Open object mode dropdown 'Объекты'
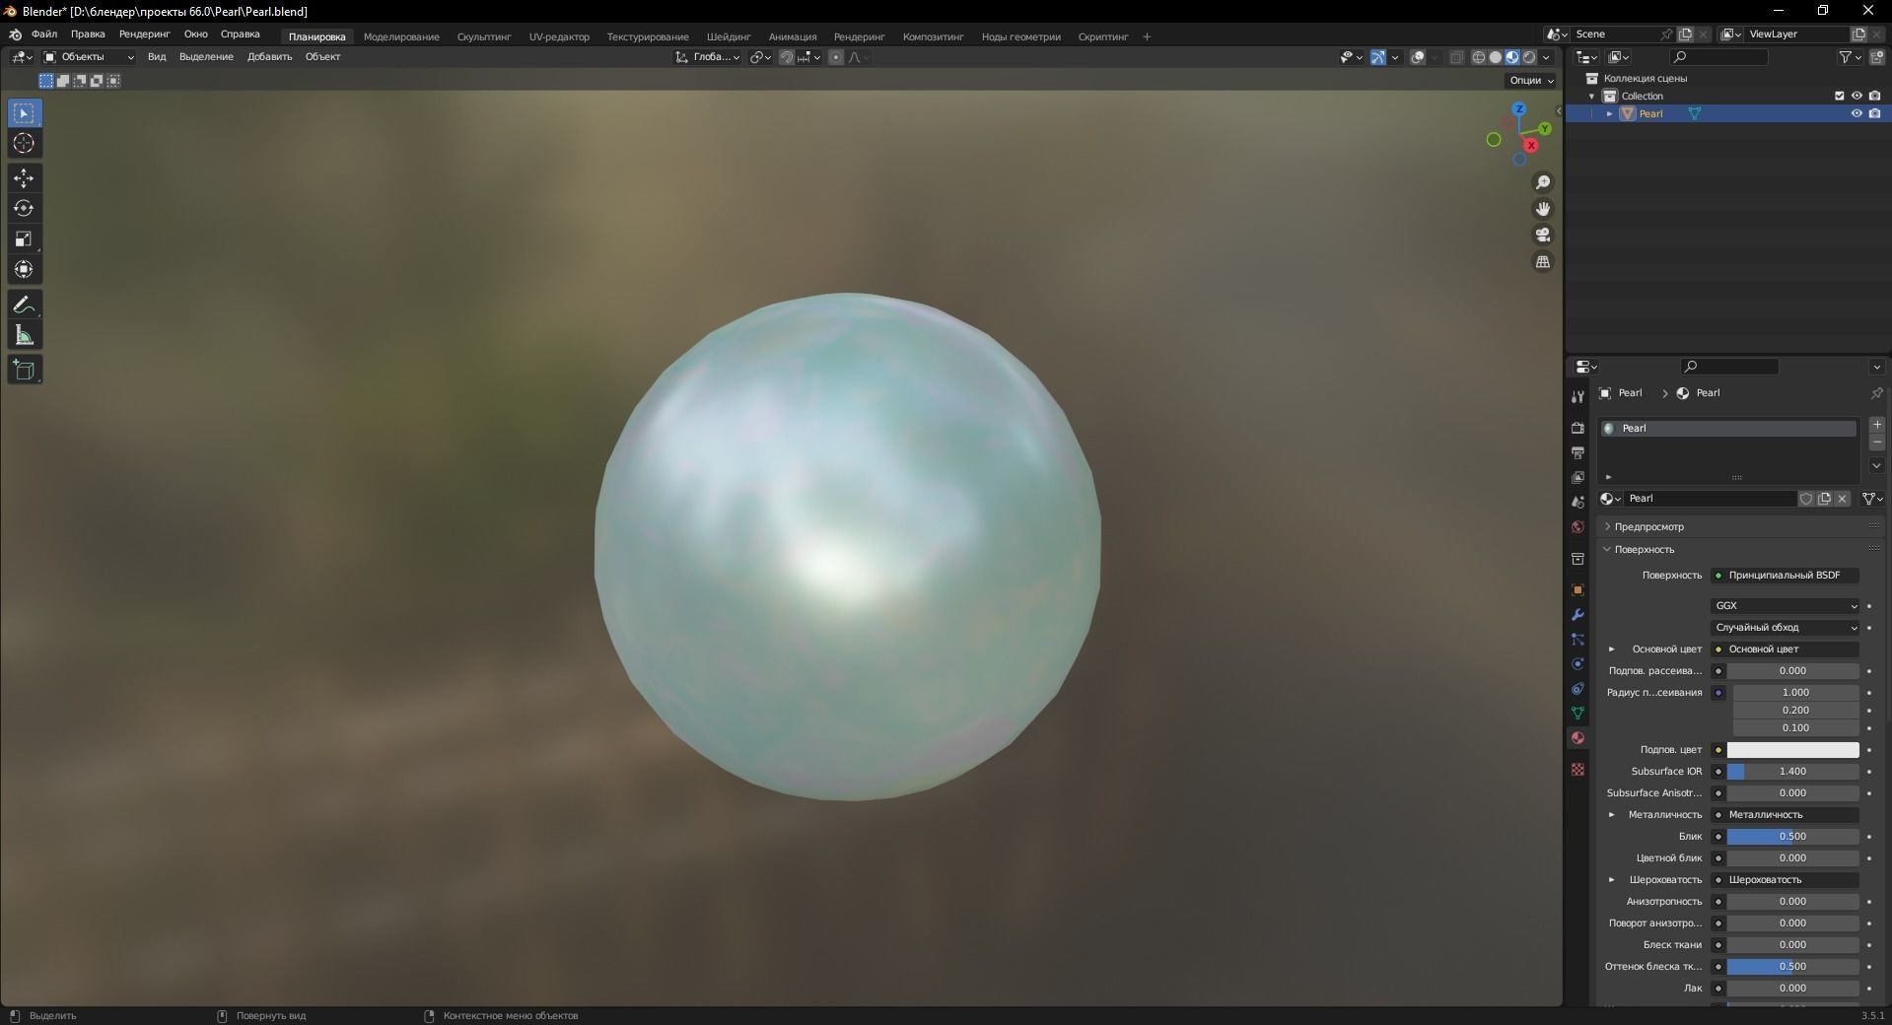The height and width of the screenshot is (1025, 1892). click(89, 57)
